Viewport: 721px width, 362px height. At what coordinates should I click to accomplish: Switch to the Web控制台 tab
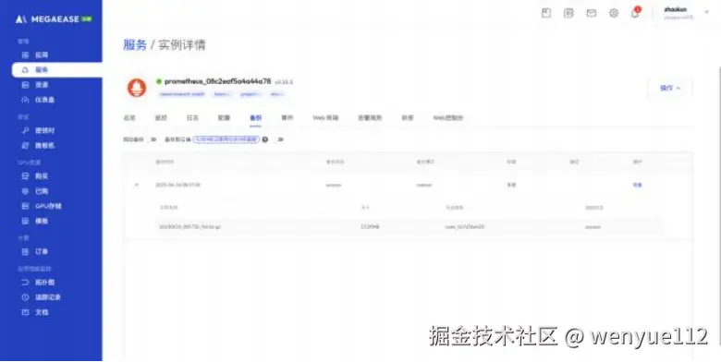coord(448,117)
